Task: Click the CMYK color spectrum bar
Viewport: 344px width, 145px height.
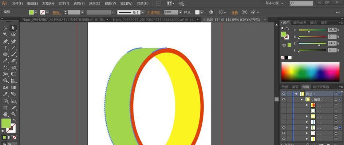Action: (310, 72)
